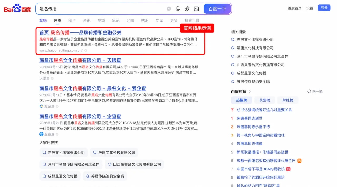This screenshot has width=337, height=187.
Task: Click the 登录 button
Action: tap(324, 8)
